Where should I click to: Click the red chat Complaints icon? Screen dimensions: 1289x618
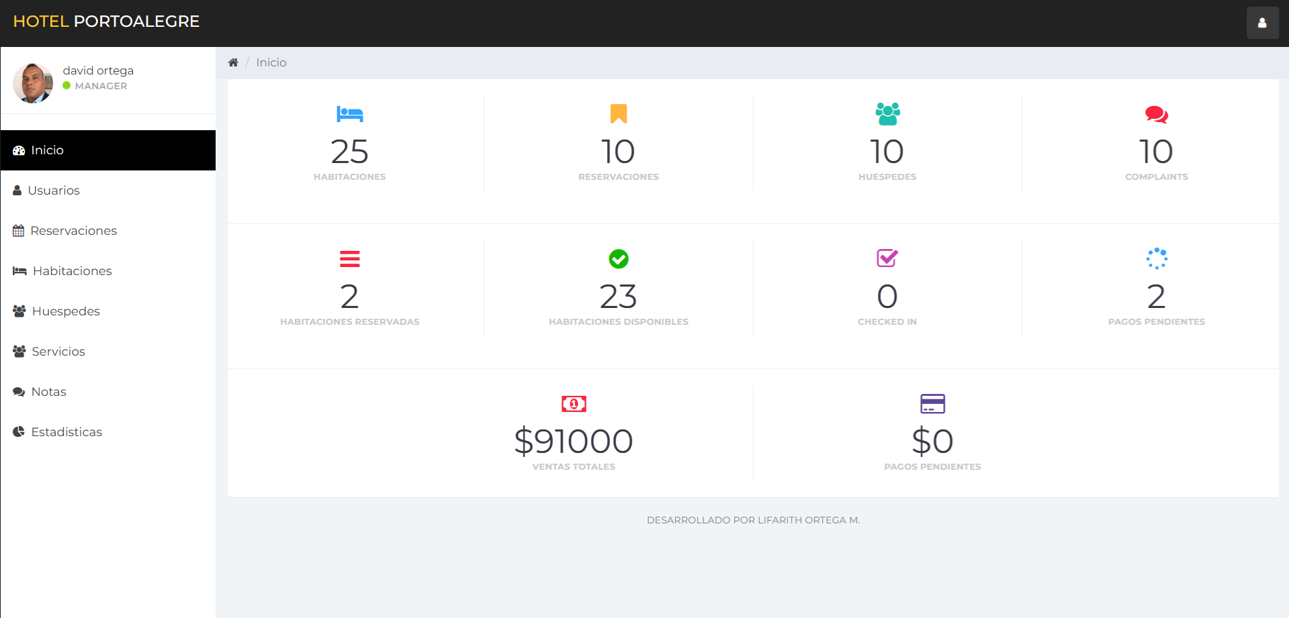1156,115
